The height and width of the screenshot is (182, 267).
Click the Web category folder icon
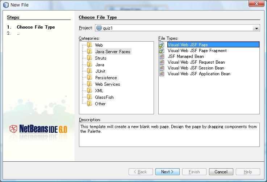point(89,45)
